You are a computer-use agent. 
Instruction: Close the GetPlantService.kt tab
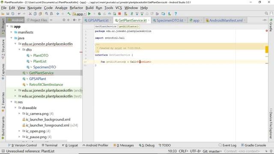149,21
